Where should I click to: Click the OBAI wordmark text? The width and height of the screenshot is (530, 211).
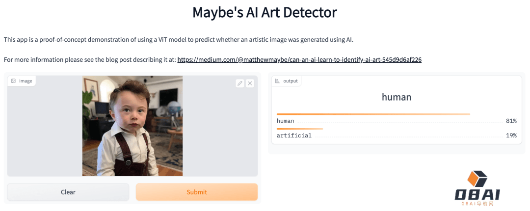point(477,195)
